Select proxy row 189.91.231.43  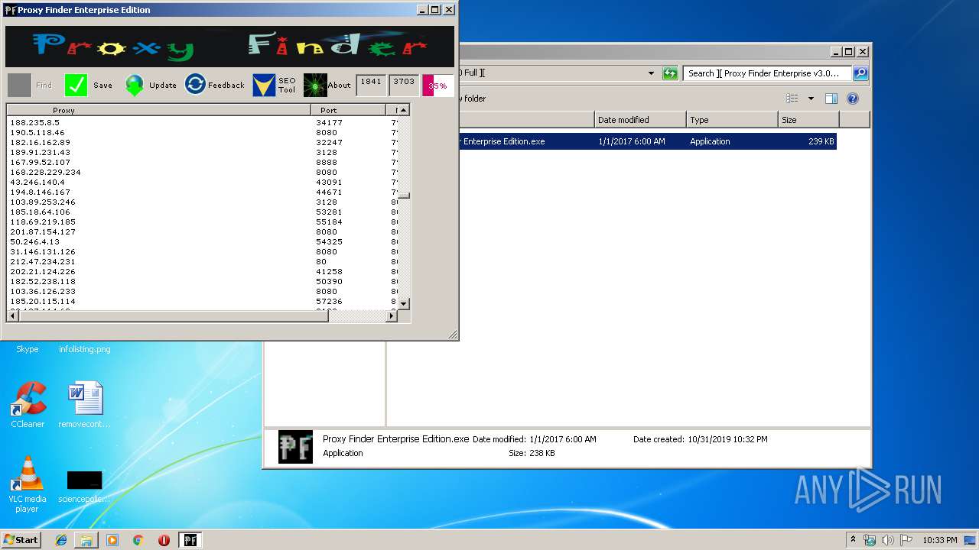click(x=202, y=152)
